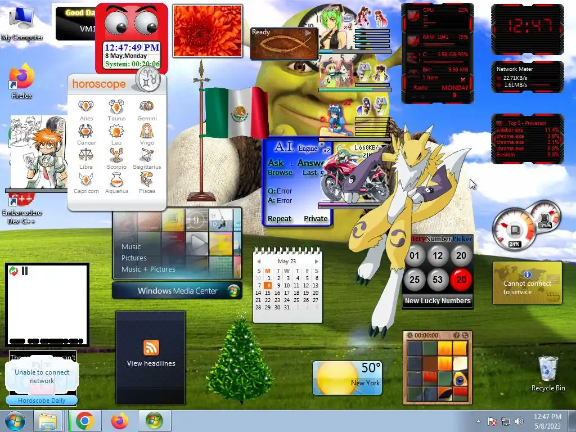
Task: Click the red digital 12:47 clock gadget
Action: coord(527,29)
